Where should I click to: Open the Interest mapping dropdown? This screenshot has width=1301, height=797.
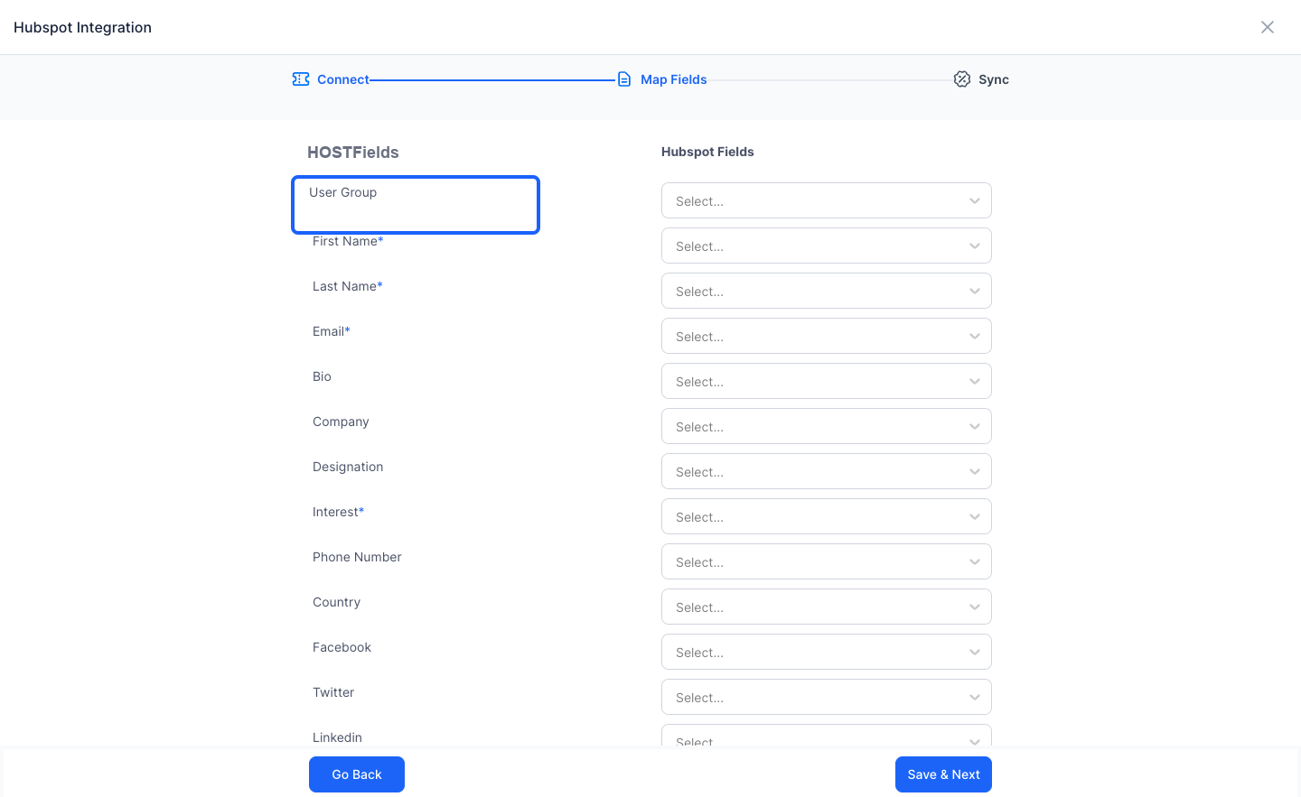[x=827, y=516]
